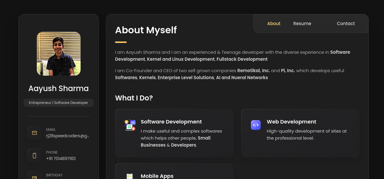
Task: Open the Software Development service card
Action: (x=174, y=133)
